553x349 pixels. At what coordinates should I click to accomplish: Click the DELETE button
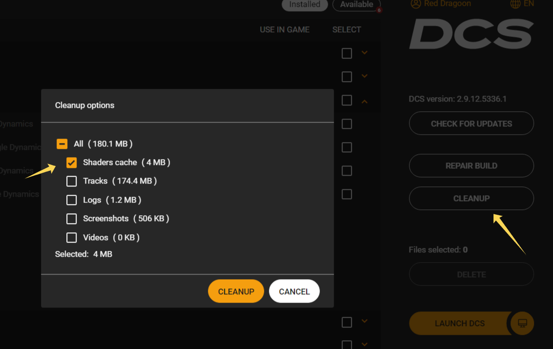click(x=471, y=274)
